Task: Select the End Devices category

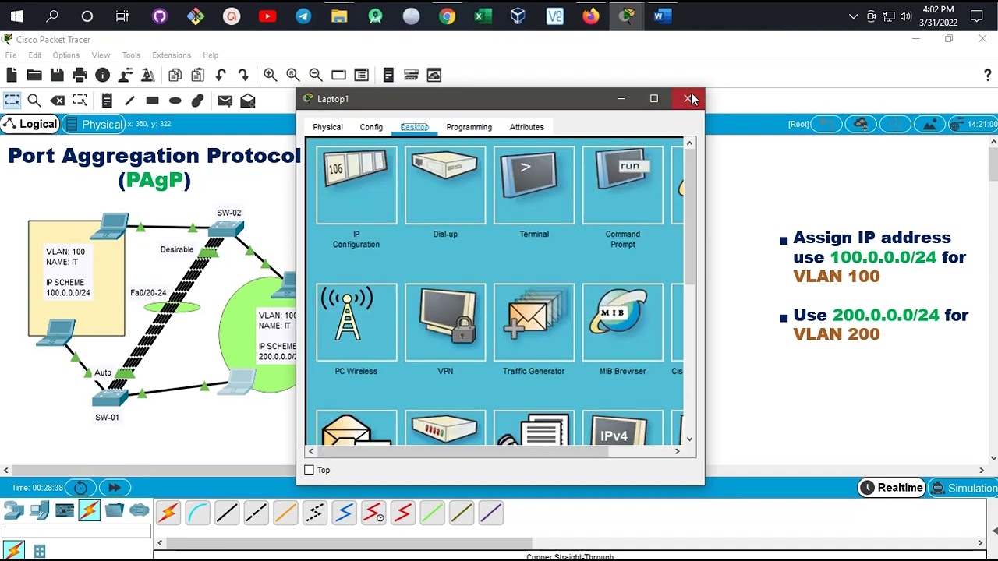Action: (x=39, y=510)
